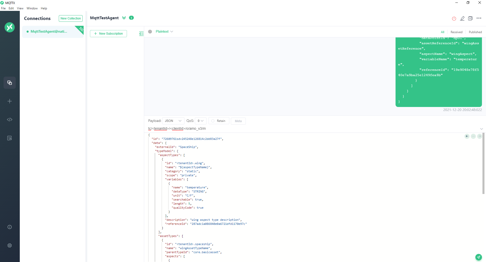Viewport: 486px width, 262px height.
Task: Click the message timestamp 2021-12-20 20:02:48:022
Action: (x=462, y=110)
